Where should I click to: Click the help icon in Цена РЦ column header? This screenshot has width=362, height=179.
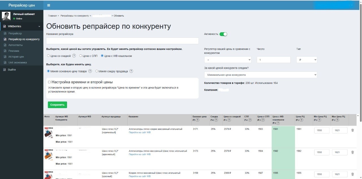(x=301, y=120)
